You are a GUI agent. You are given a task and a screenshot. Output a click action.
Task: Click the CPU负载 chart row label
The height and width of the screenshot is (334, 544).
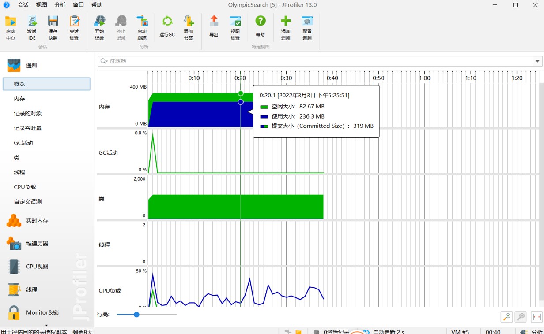pyautogui.click(x=110, y=291)
